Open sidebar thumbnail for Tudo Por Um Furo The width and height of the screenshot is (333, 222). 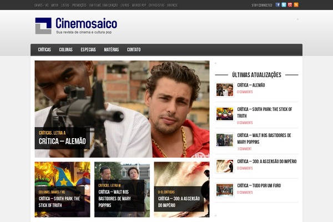click(x=225, y=190)
